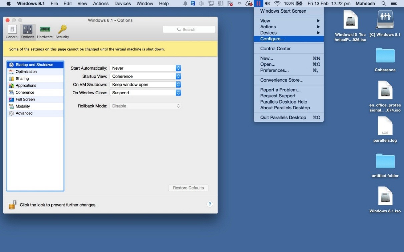This screenshot has height=252, width=404.
Task: Expand the Startup View dropdown
Action: [145, 76]
